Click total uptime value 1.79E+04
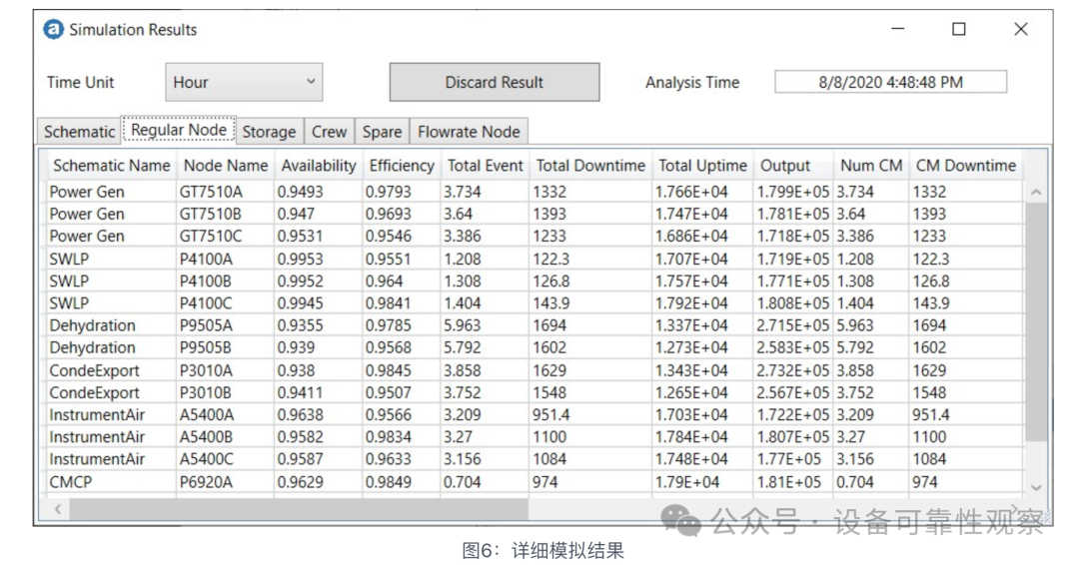 686,482
